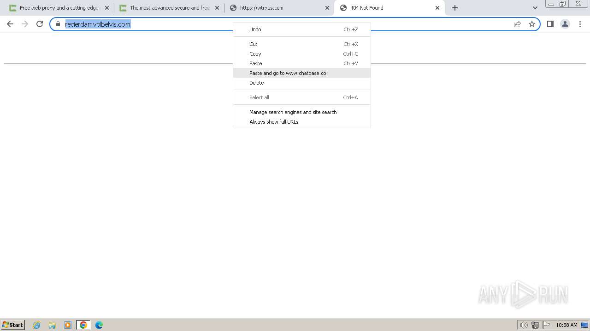
Task: Open a new tab
Action: [455, 8]
